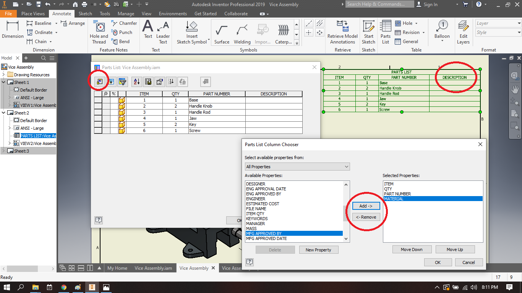Open the 'All Properties' source dropdown
The image size is (522, 293).
click(297, 167)
